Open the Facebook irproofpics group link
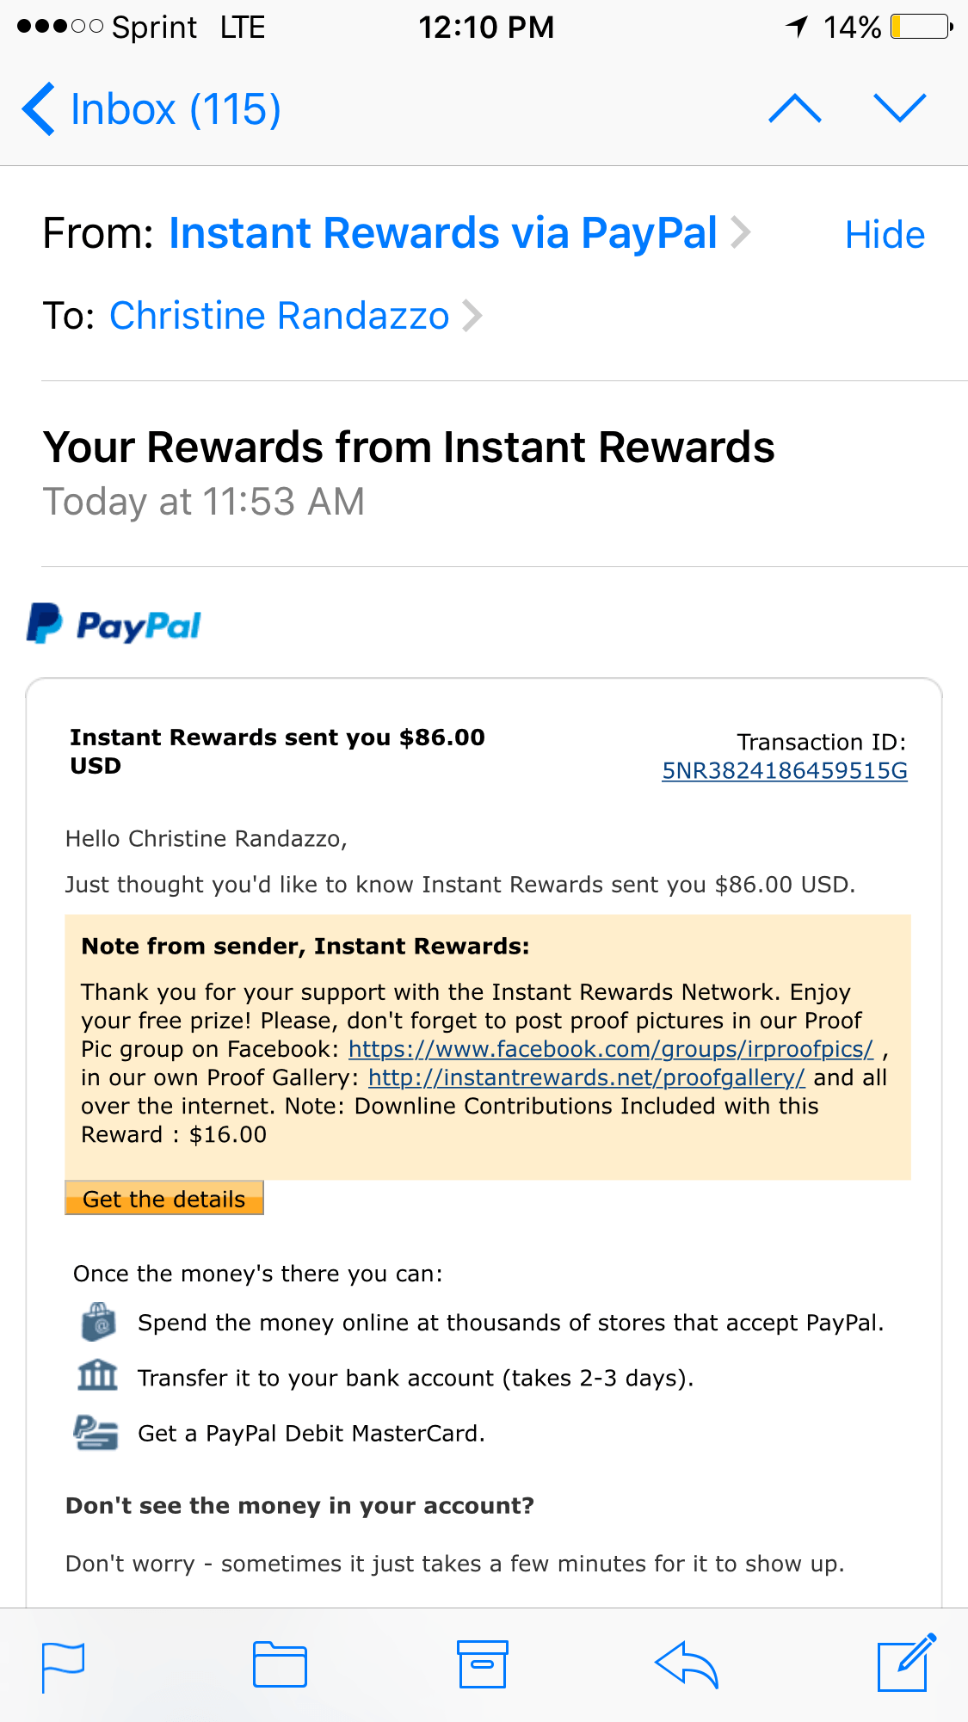This screenshot has height=1722, width=968. (x=611, y=1049)
